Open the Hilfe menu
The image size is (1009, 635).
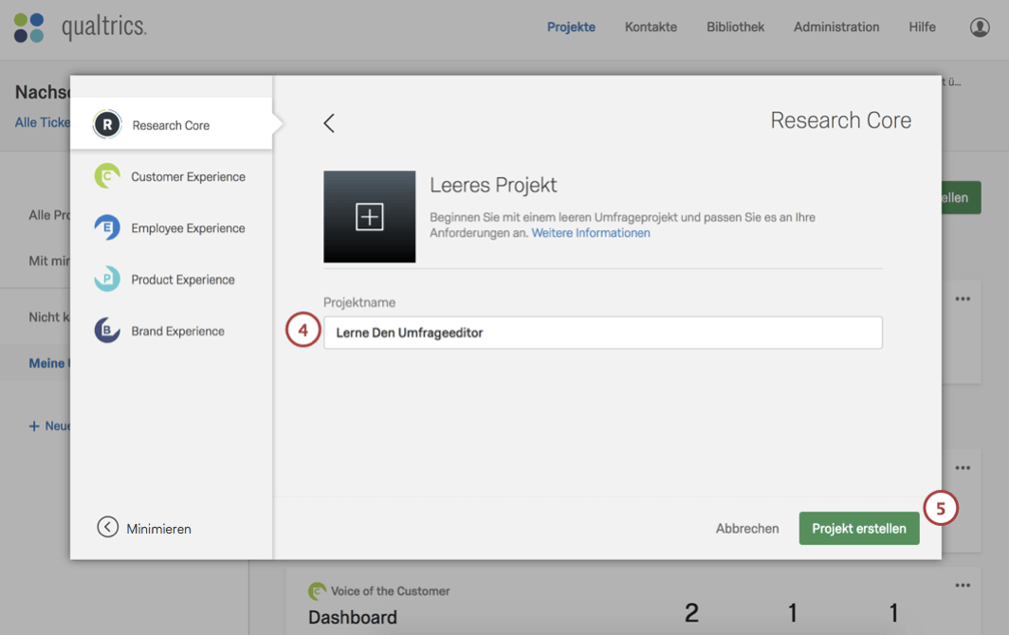pos(922,27)
